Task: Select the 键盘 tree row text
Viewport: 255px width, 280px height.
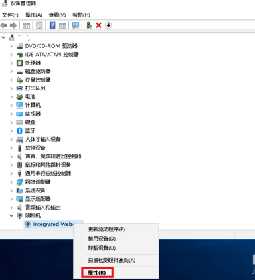Action: (x=31, y=122)
